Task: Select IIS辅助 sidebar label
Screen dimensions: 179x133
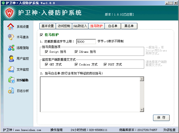Action: [x=22, y=80]
